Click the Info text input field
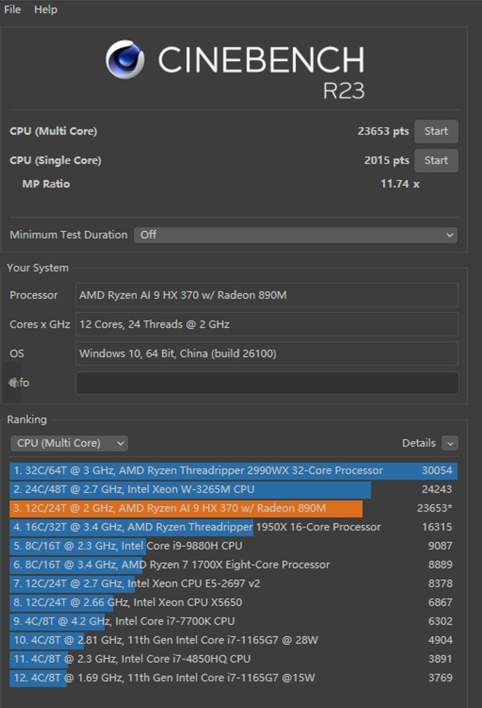This screenshot has height=708, width=482. click(267, 383)
